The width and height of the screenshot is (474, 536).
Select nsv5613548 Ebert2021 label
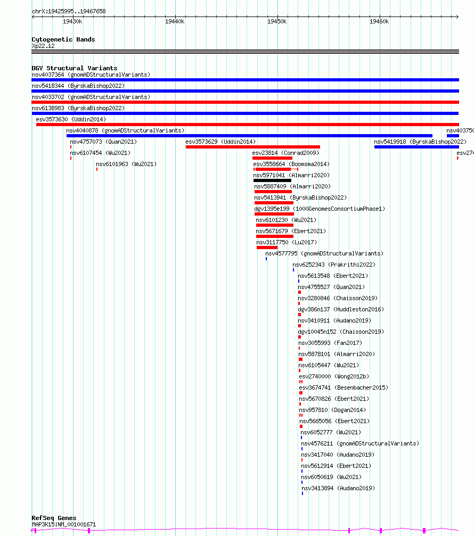click(333, 276)
